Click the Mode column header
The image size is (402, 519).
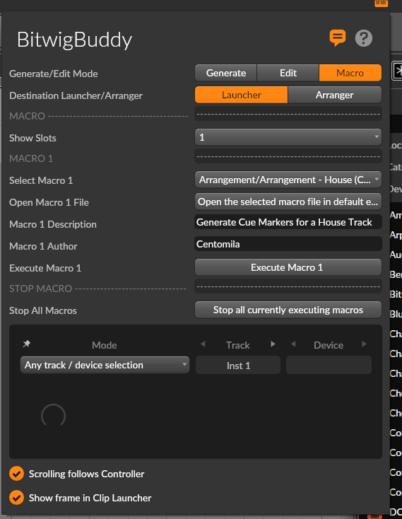click(x=105, y=345)
